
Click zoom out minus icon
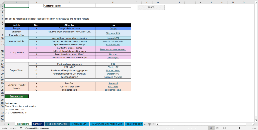coord(229,128)
